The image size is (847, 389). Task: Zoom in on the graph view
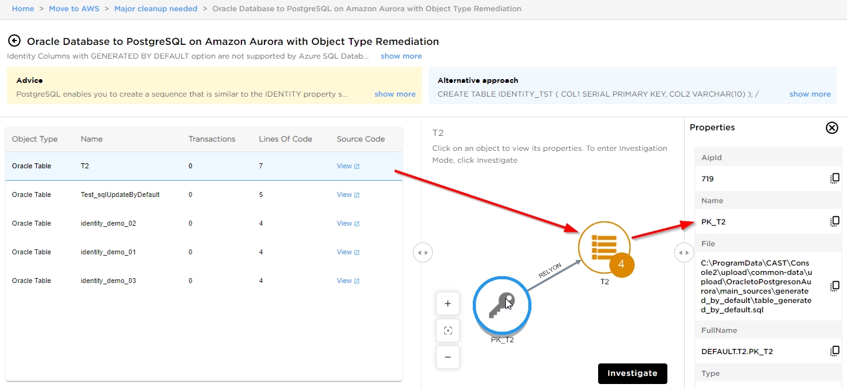point(447,304)
